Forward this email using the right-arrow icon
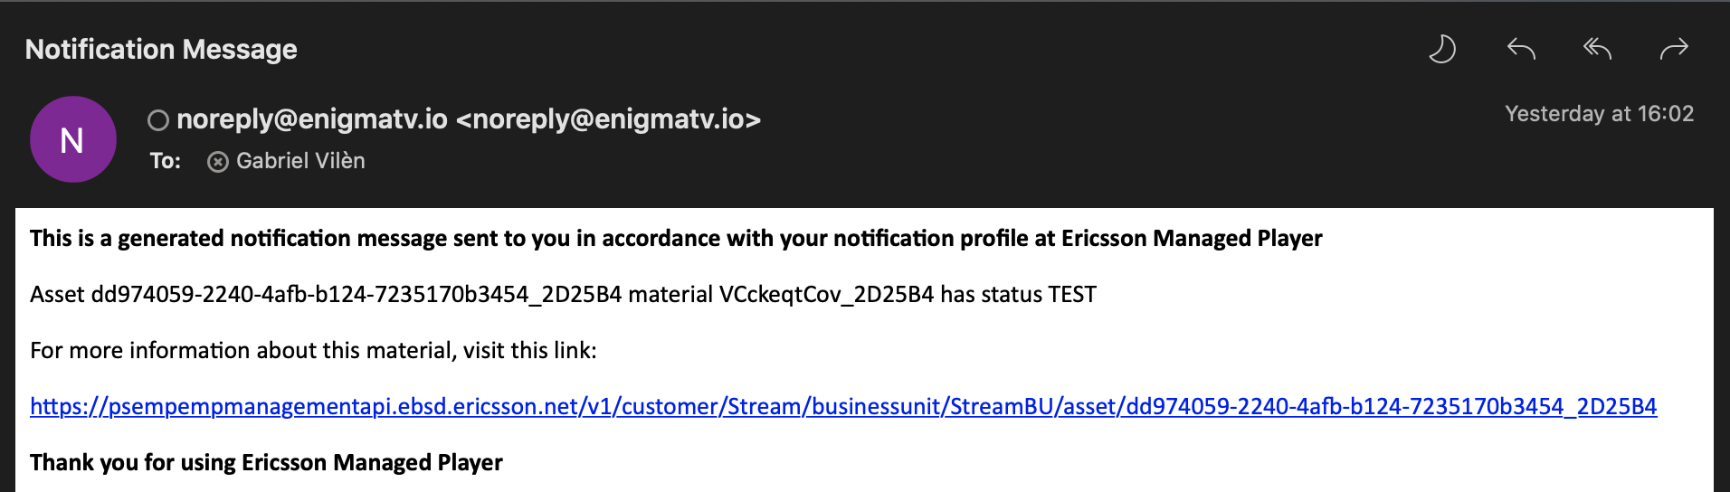The width and height of the screenshot is (1730, 492). 1674,49
